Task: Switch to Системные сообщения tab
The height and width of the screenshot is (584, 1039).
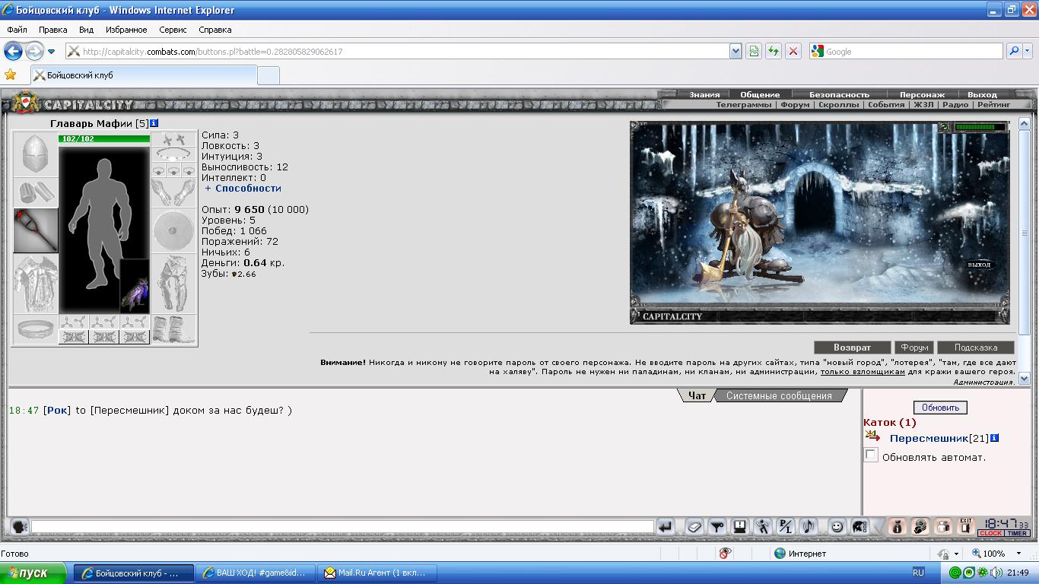Action: (x=779, y=395)
